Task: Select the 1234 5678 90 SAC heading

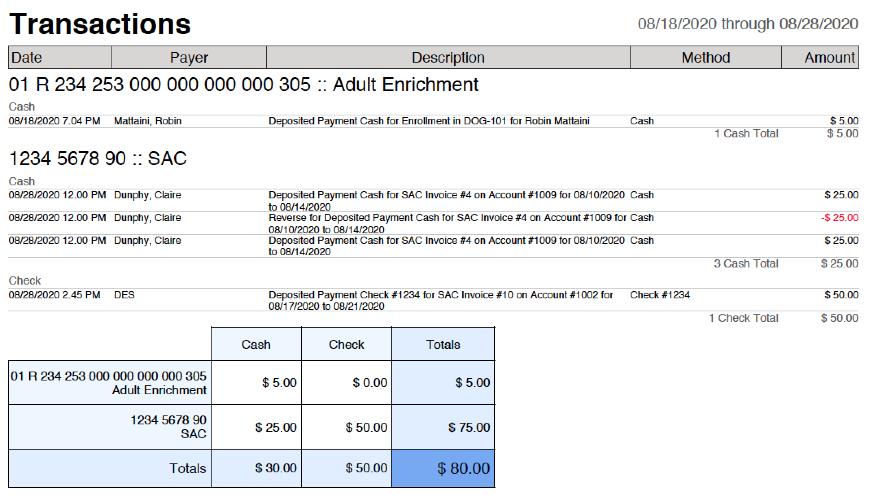Action: 98,158
